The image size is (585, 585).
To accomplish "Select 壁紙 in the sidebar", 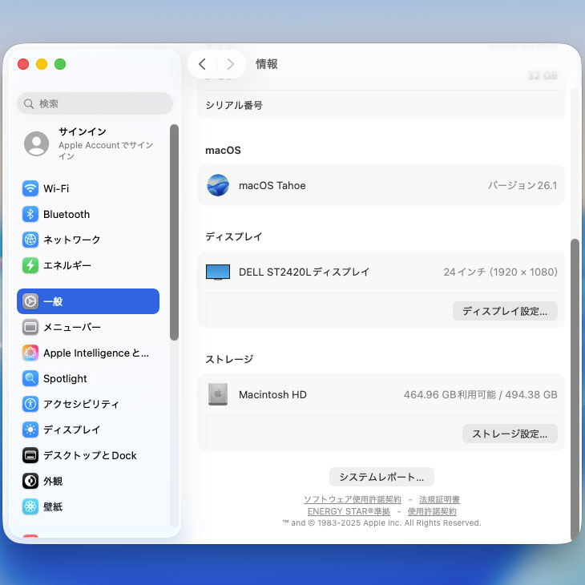I will click(88, 506).
